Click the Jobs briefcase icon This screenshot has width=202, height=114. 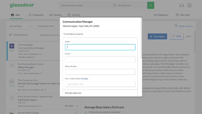point(12,15)
